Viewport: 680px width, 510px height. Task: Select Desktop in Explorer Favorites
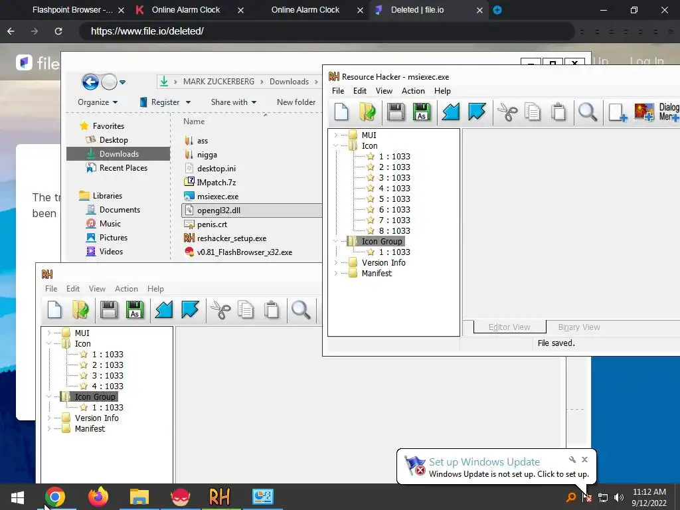113,140
